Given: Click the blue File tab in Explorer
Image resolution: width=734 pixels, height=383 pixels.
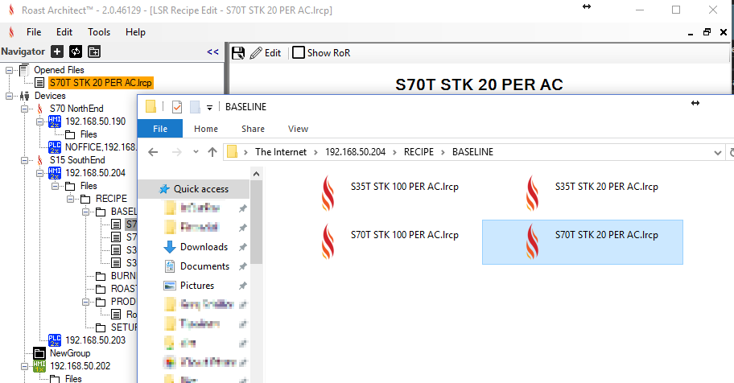Looking at the screenshot, I should pos(160,129).
